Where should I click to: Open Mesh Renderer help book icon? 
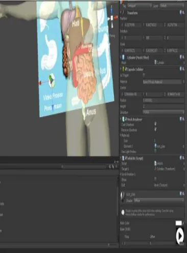tap(181, 119)
